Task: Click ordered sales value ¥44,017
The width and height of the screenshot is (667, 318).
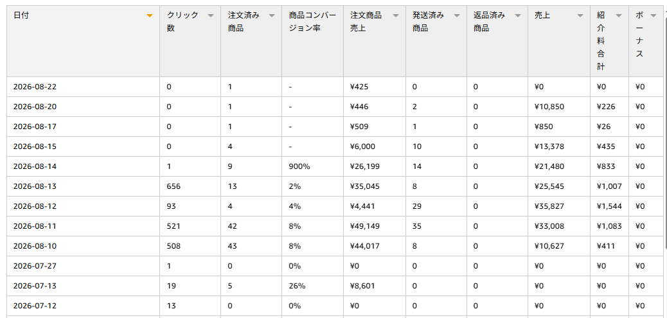Action: click(365, 246)
